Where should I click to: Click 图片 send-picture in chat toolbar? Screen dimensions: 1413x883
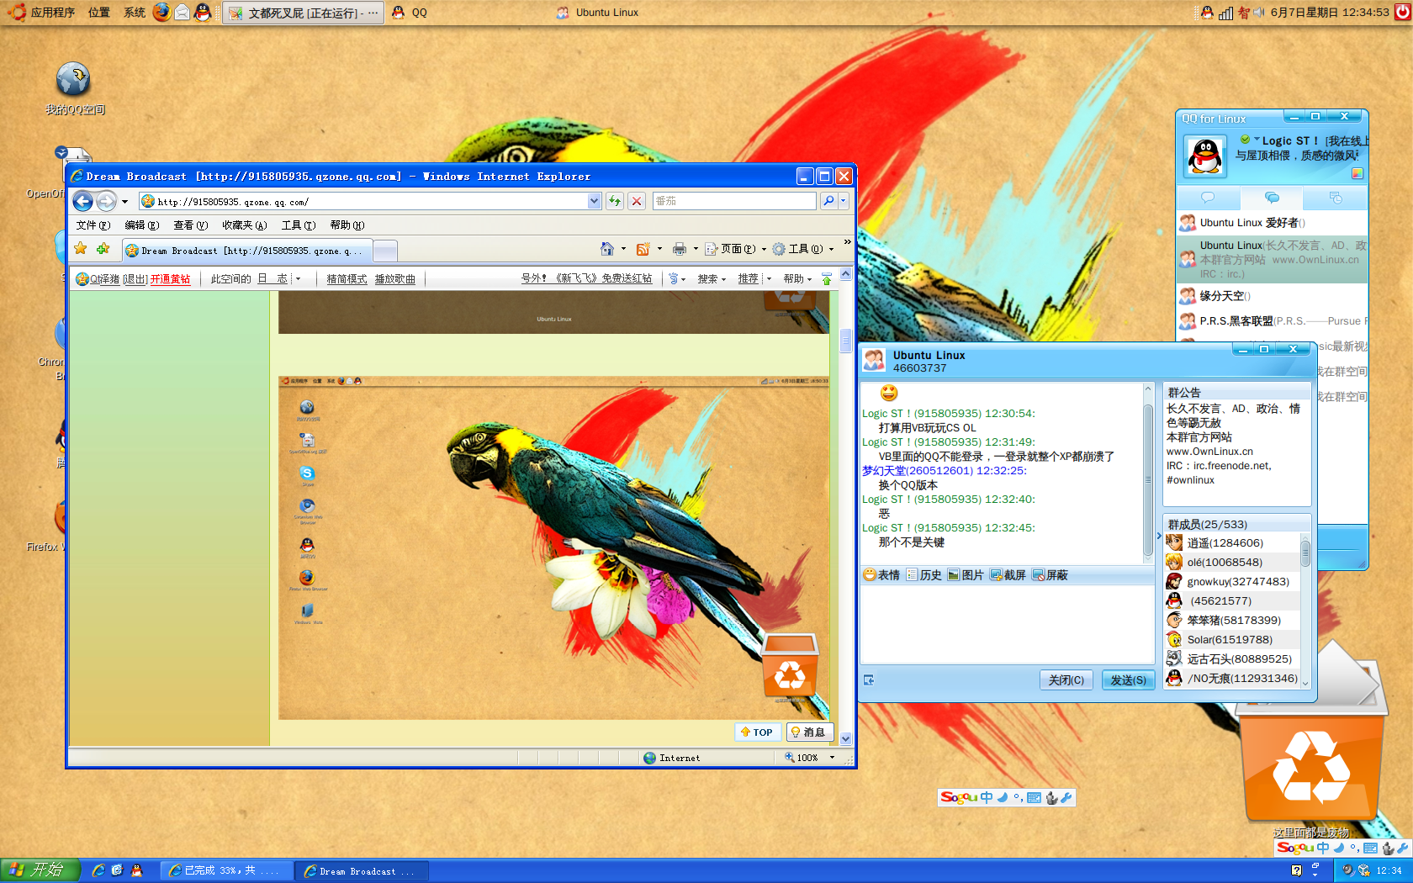coord(966,575)
